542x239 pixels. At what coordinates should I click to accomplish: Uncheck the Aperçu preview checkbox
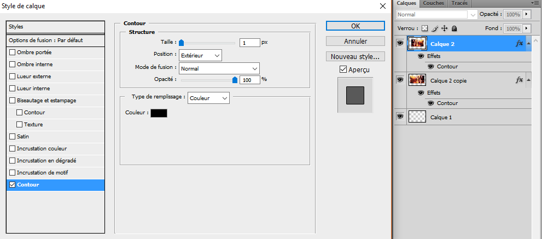tap(343, 69)
